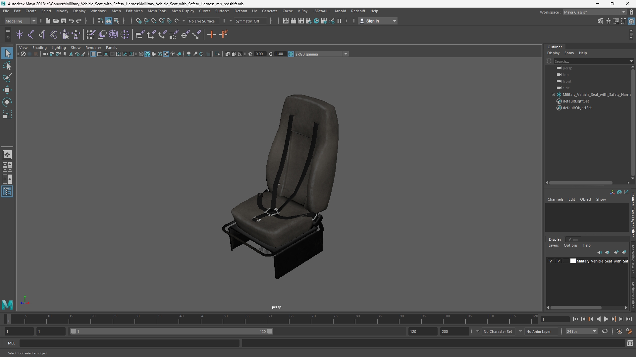Open the Modeling menu set dropdown

21,21
